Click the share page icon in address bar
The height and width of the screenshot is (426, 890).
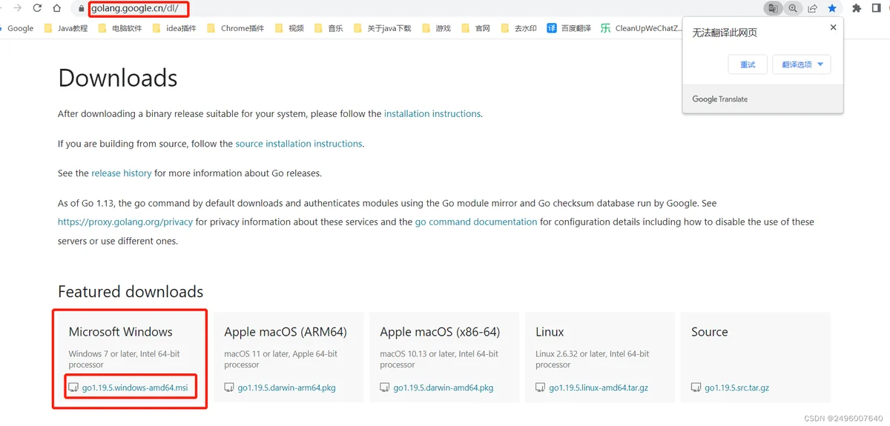coord(812,8)
